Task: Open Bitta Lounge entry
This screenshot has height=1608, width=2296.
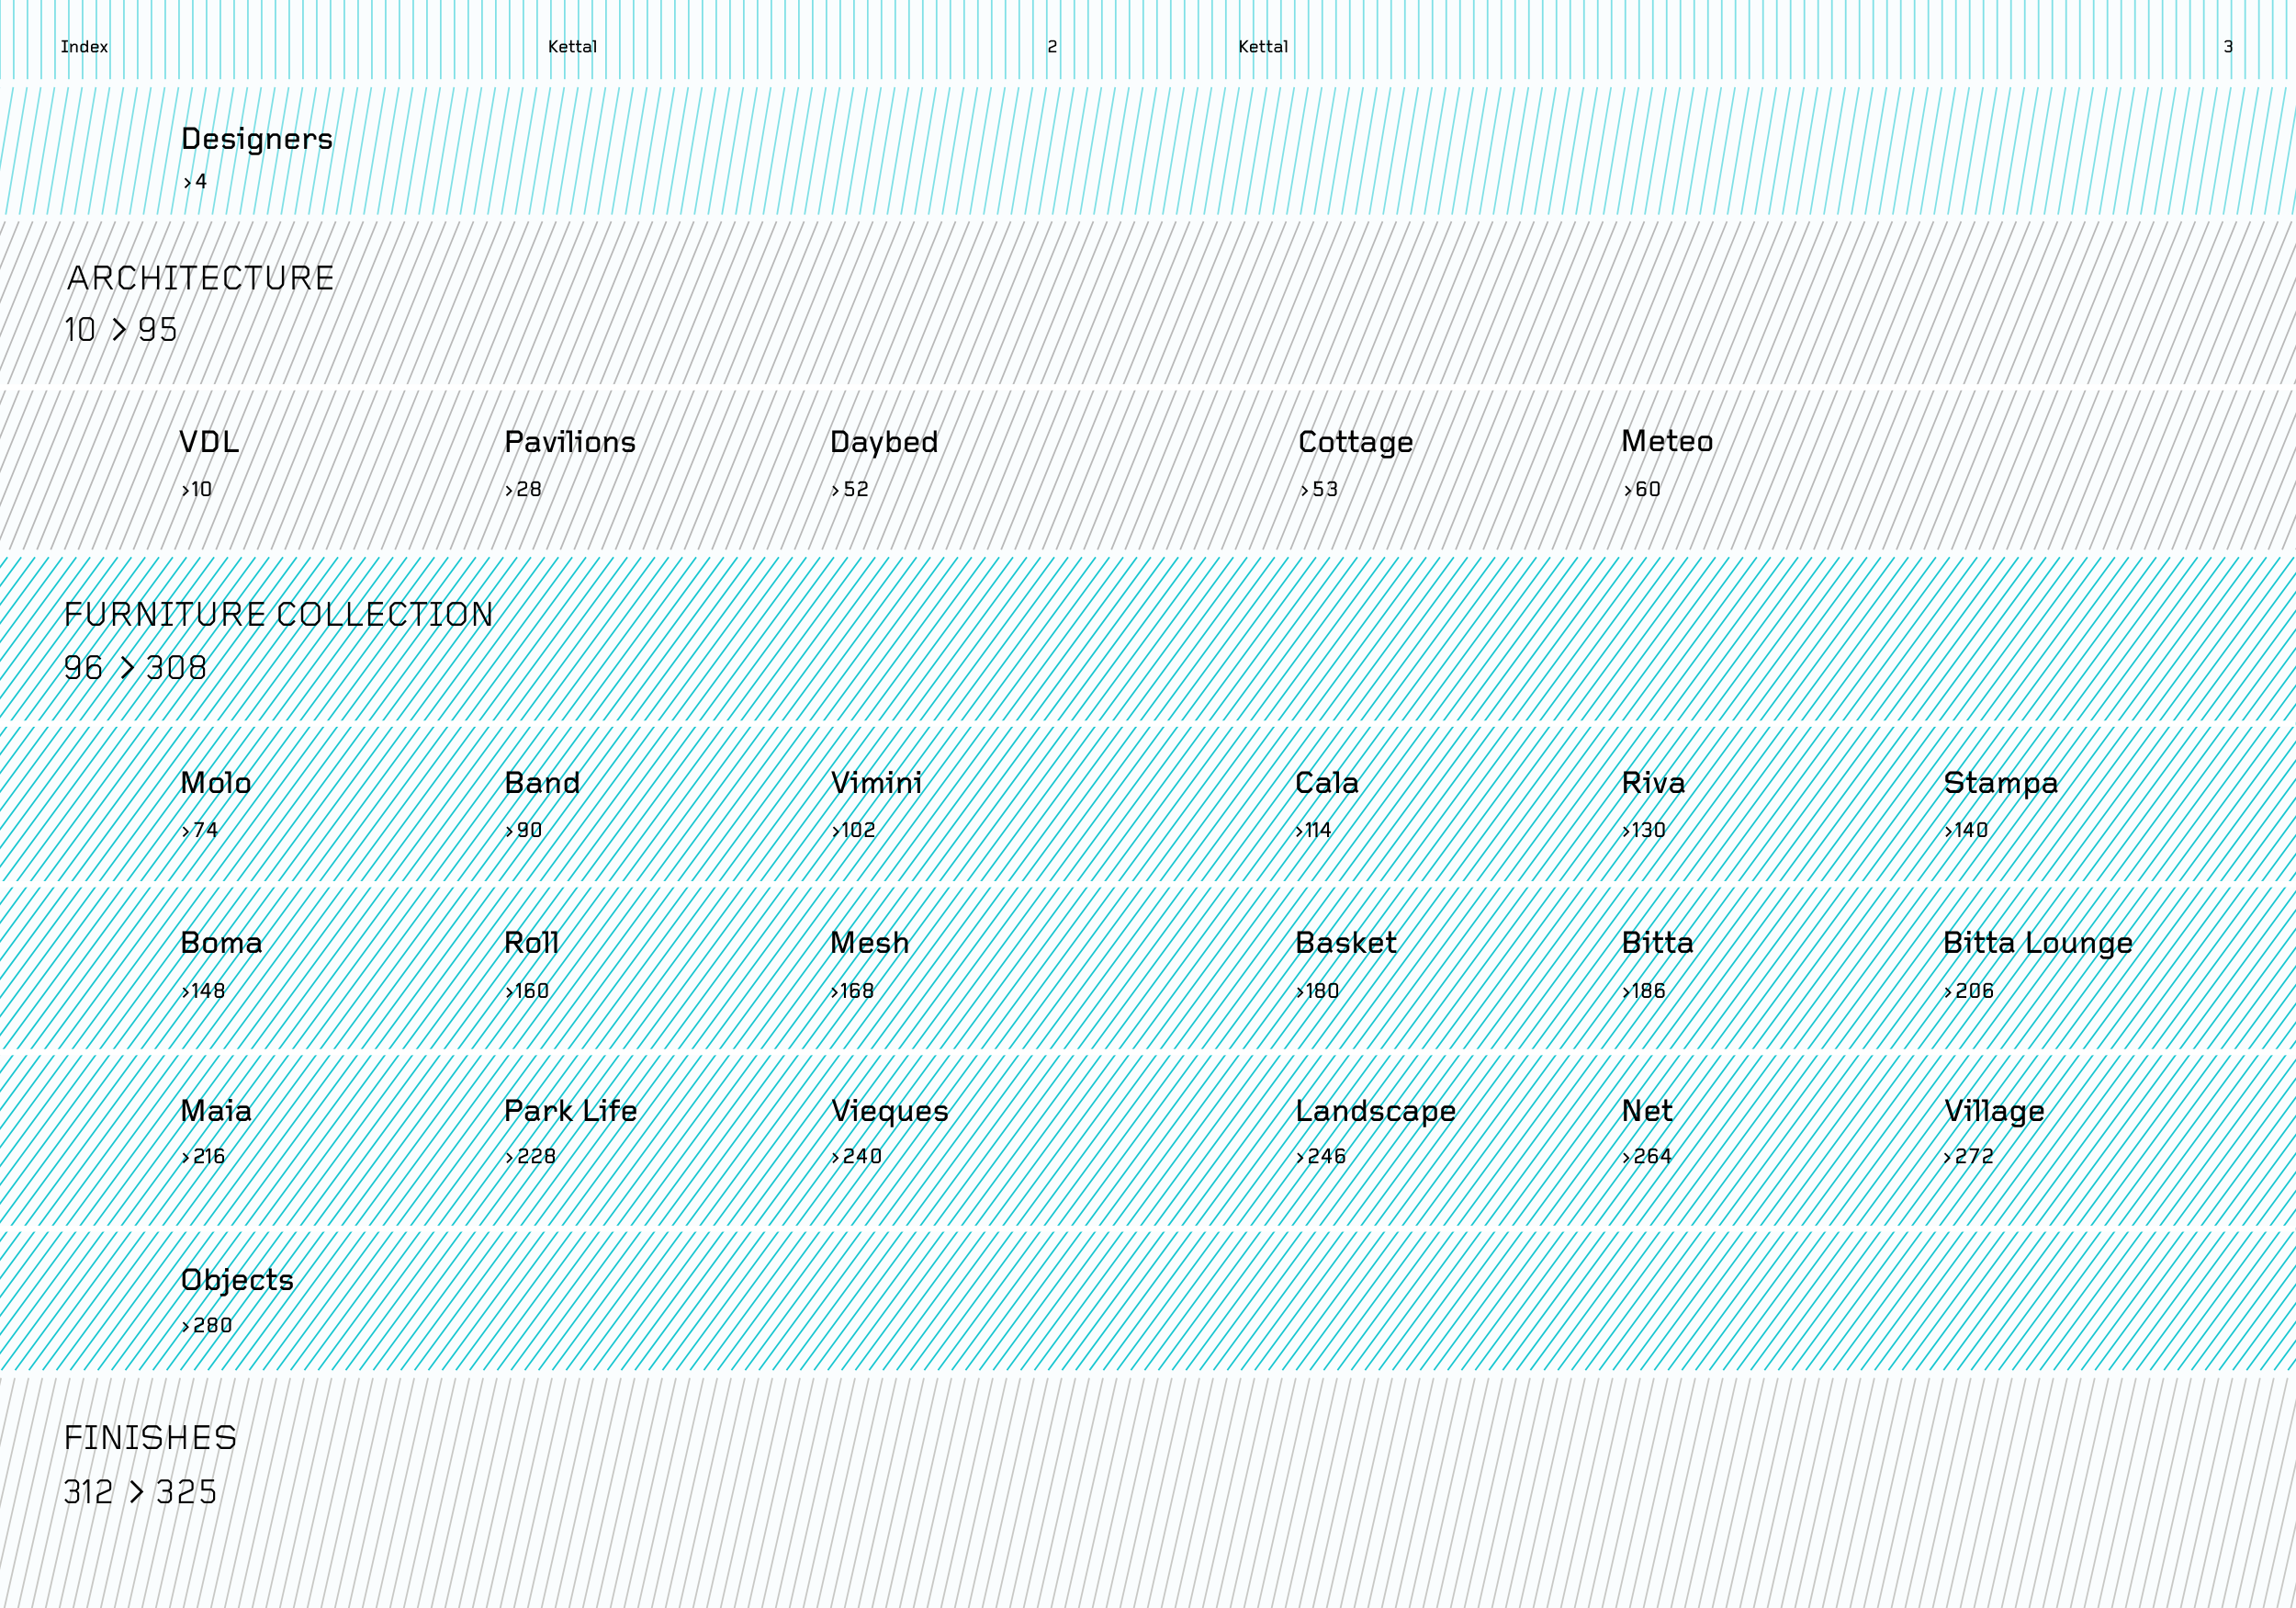Action: click(2037, 944)
